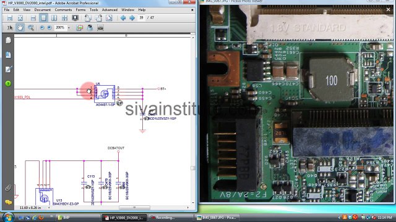Click the U13 MOSFET symbol in schematic
The height and width of the screenshot is (222, 396).
coord(44,197)
